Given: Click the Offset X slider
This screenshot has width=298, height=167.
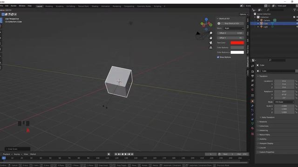Looking at the screenshot, I should tap(230, 33).
